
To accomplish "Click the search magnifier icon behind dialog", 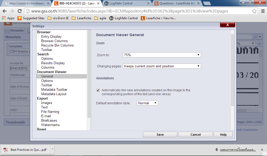I will point(255,37).
